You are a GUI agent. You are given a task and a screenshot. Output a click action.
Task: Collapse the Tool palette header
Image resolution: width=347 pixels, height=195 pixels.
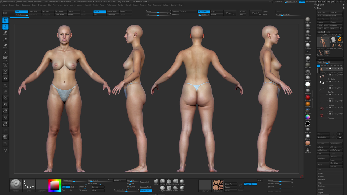[x=319, y=8]
